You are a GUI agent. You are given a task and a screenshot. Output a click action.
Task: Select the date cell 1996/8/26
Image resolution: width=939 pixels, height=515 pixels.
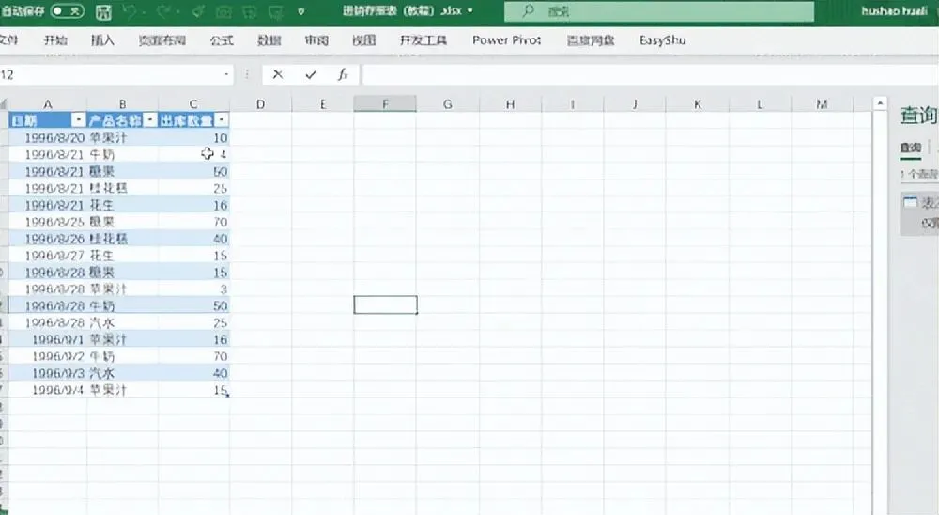click(48, 239)
